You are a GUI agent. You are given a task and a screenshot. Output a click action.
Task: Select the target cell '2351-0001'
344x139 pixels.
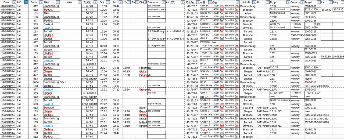(312, 6)
